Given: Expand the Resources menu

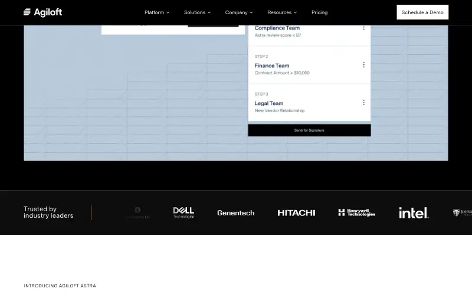Looking at the screenshot, I should pyautogui.click(x=282, y=12).
